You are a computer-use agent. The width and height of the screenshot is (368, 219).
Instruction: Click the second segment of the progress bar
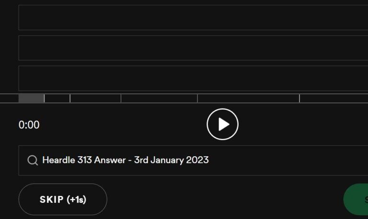(57, 99)
